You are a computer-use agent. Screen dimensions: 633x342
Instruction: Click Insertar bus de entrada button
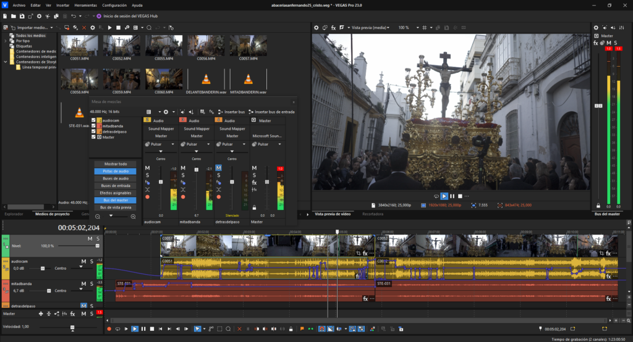271,112
